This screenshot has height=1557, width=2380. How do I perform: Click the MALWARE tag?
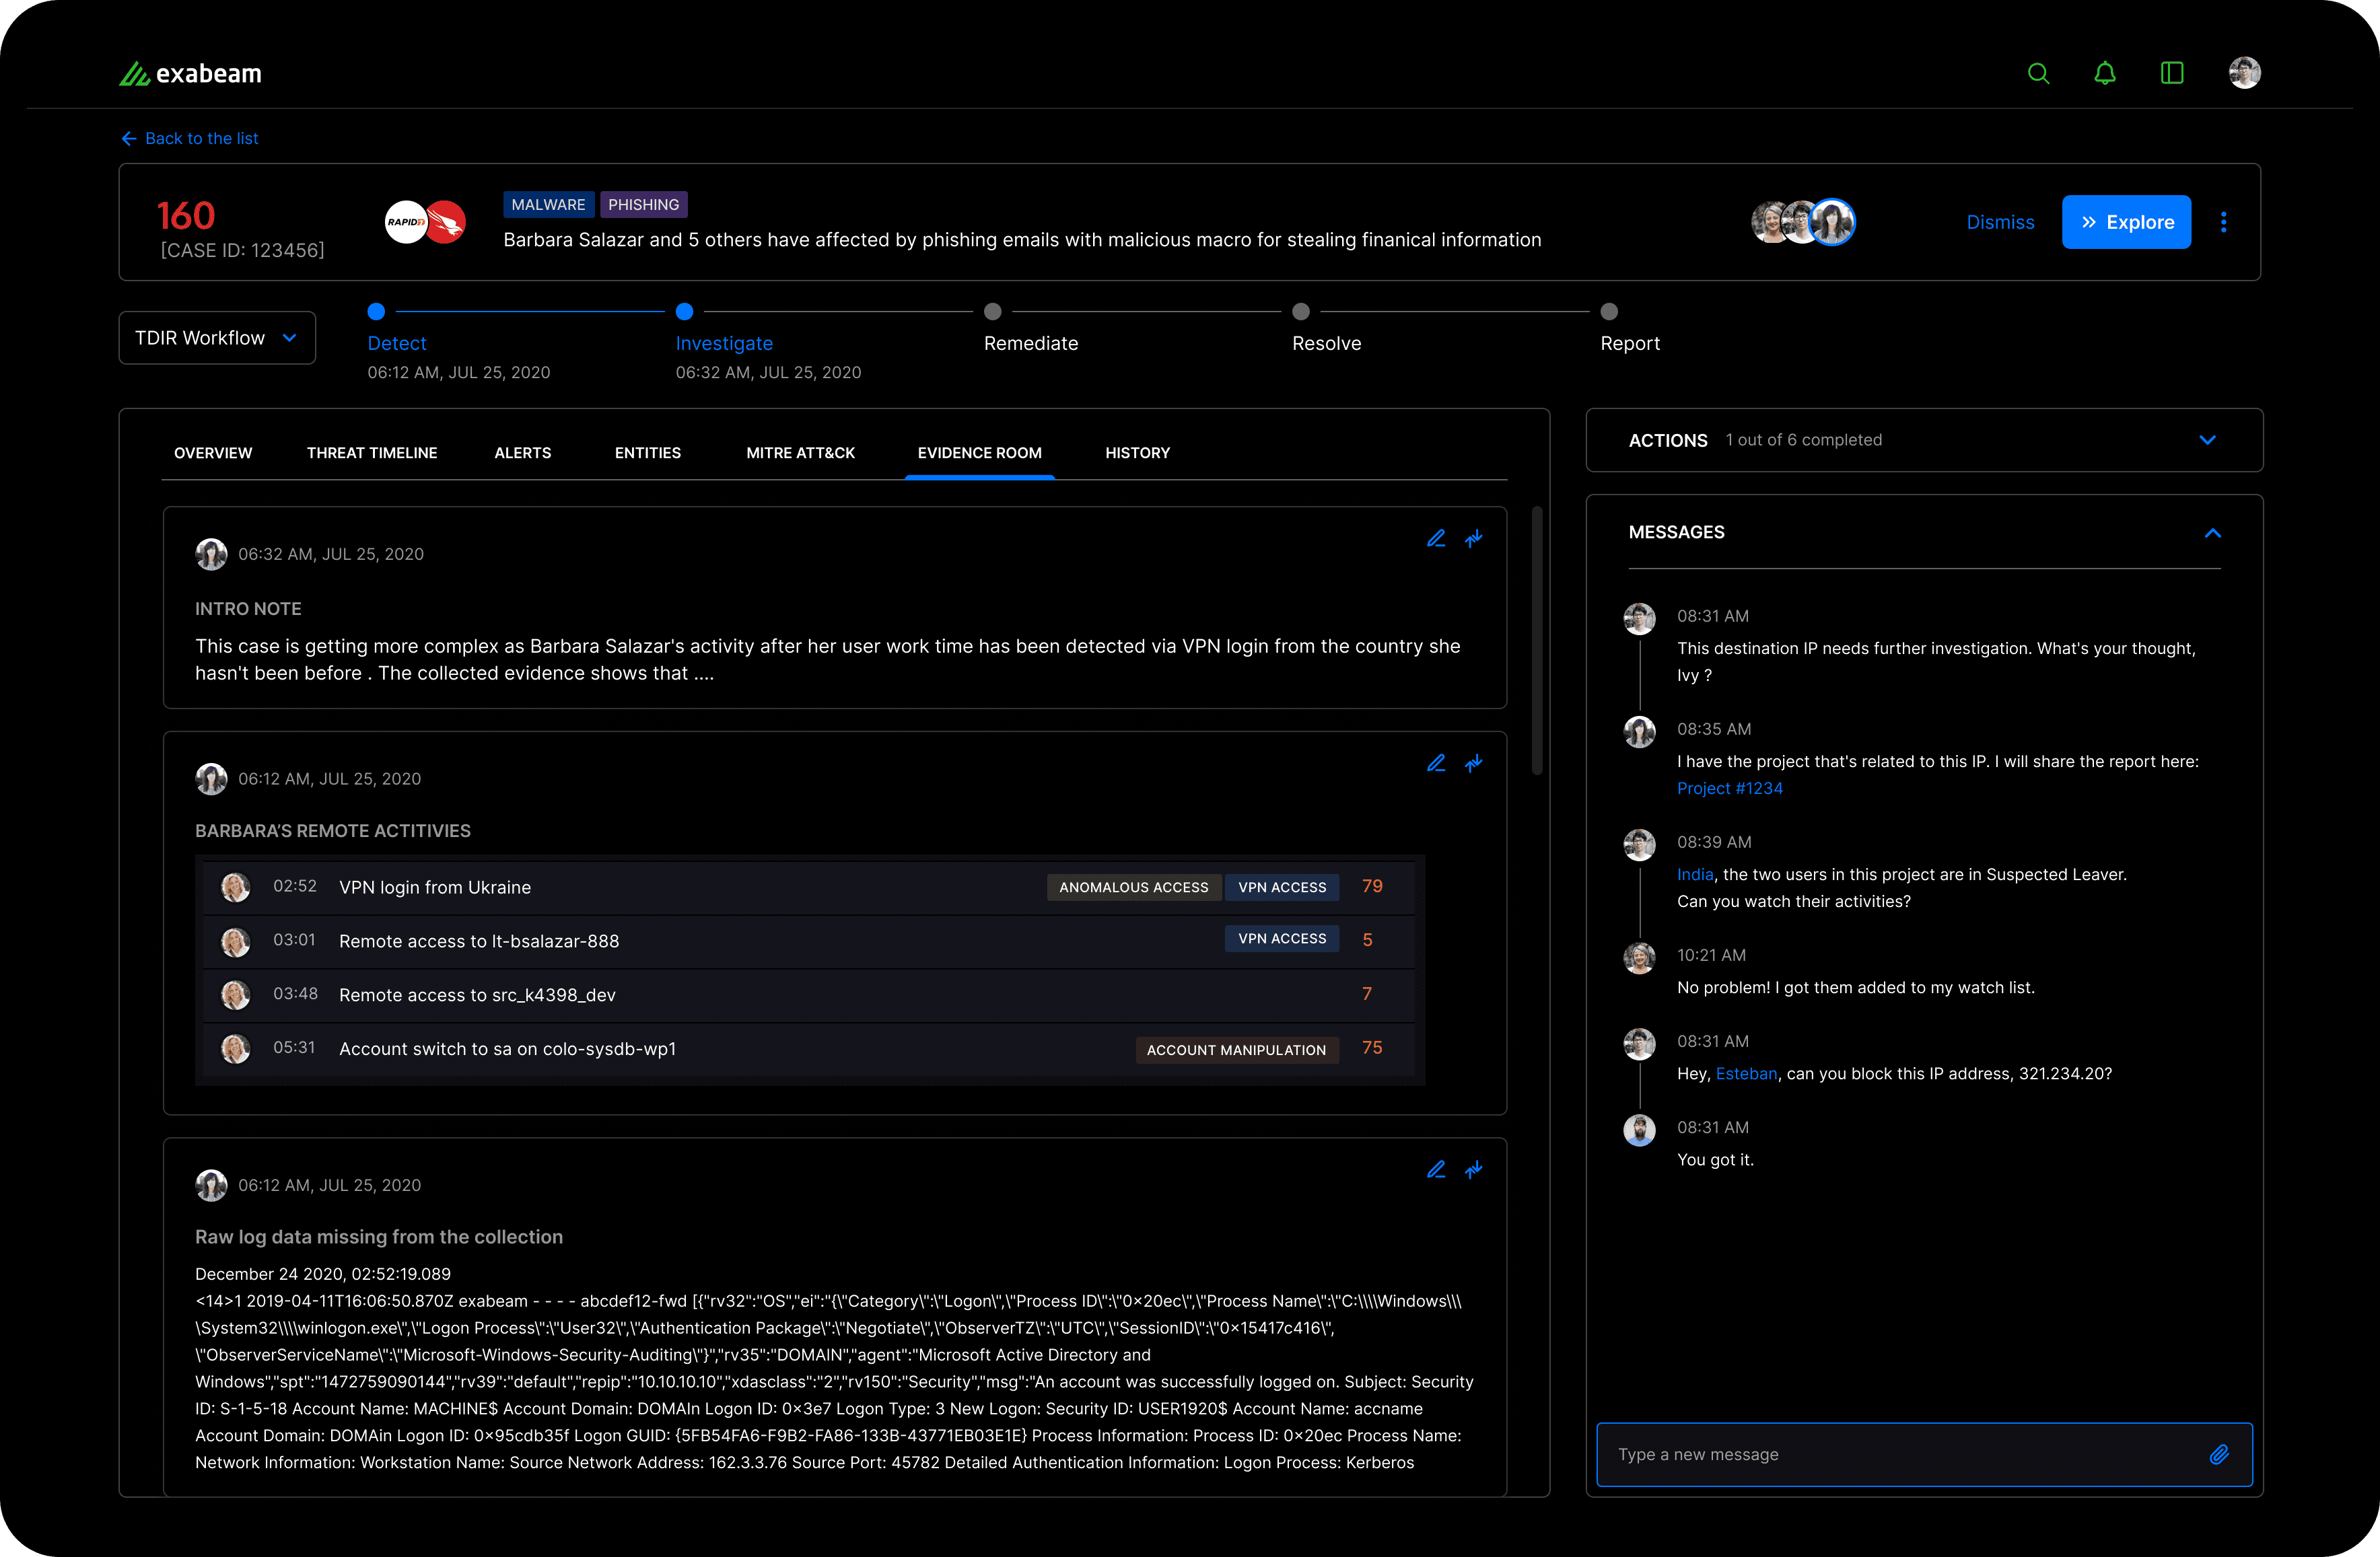coord(549,205)
